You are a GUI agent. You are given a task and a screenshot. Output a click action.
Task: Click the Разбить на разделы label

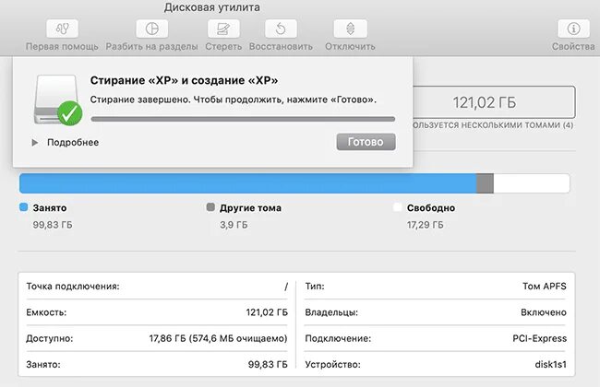pyautogui.click(x=152, y=47)
